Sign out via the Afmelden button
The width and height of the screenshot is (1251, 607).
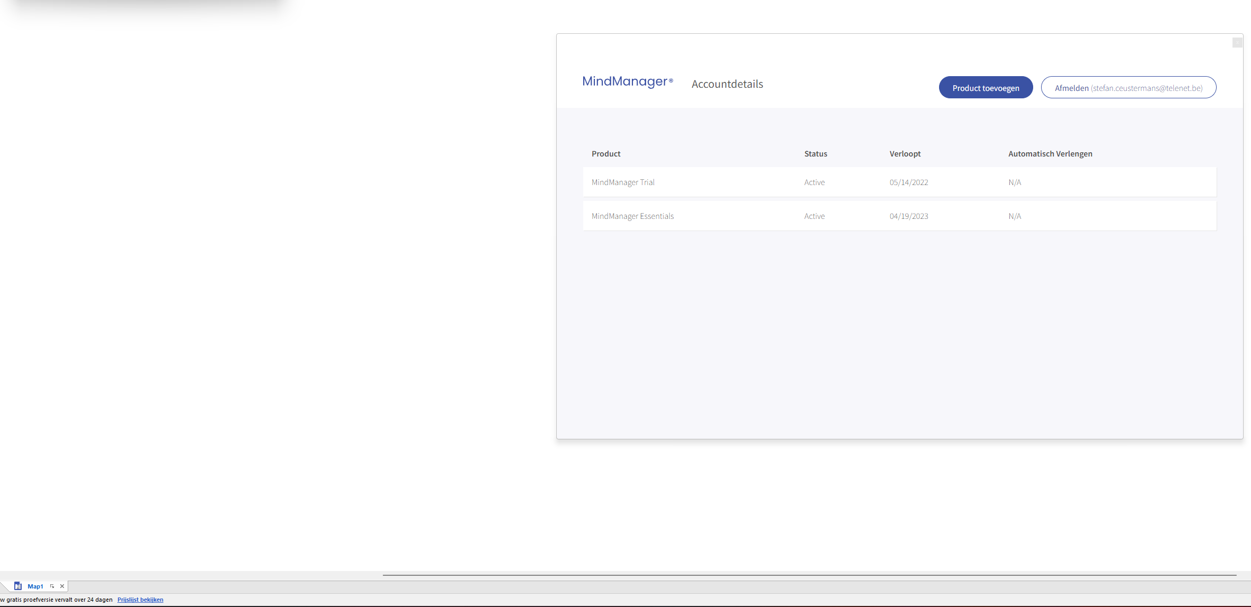point(1128,88)
